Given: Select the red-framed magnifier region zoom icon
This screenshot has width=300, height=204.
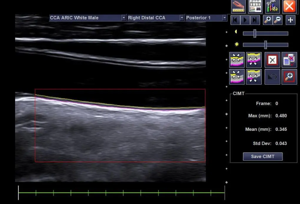Looking at the screenshot, I should click(x=289, y=77).
